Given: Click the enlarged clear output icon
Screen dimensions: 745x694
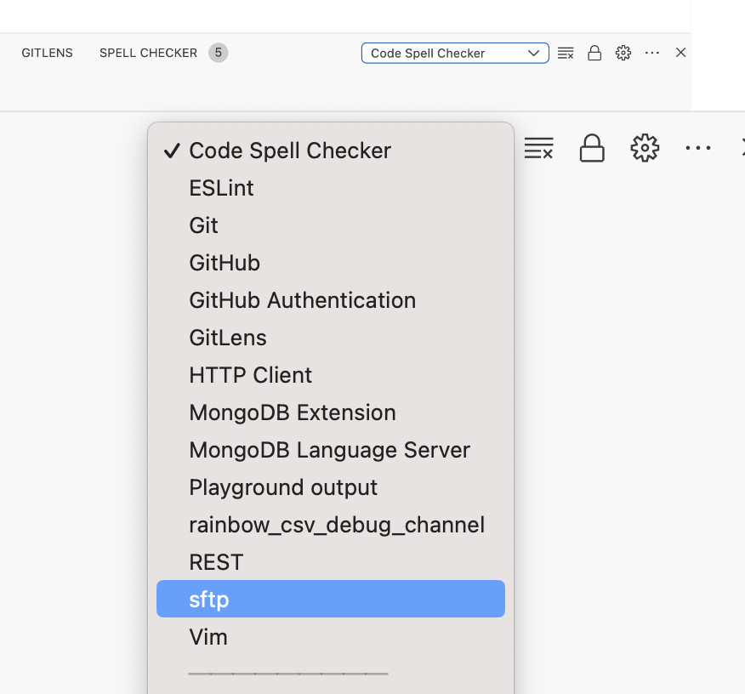Looking at the screenshot, I should coord(539,148).
